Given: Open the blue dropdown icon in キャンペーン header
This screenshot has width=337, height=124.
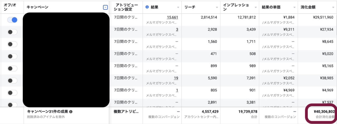Looking at the screenshot, I should (x=105, y=7).
